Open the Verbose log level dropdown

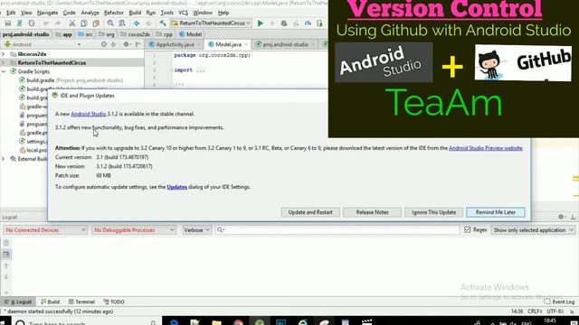click(x=197, y=230)
